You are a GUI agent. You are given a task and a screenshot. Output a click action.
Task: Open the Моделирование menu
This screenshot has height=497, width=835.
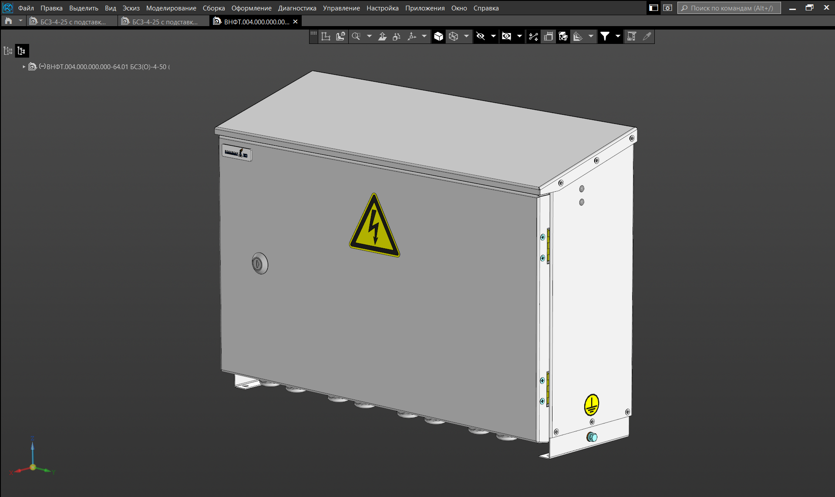[x=171, y=8]
